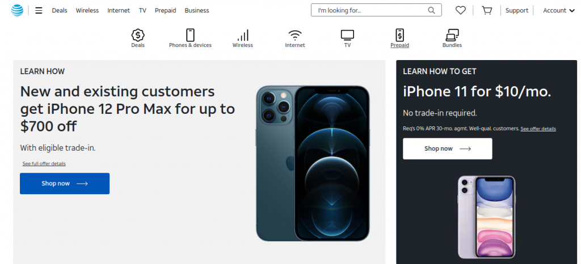Click the white Shop now button

click(448, 148)
